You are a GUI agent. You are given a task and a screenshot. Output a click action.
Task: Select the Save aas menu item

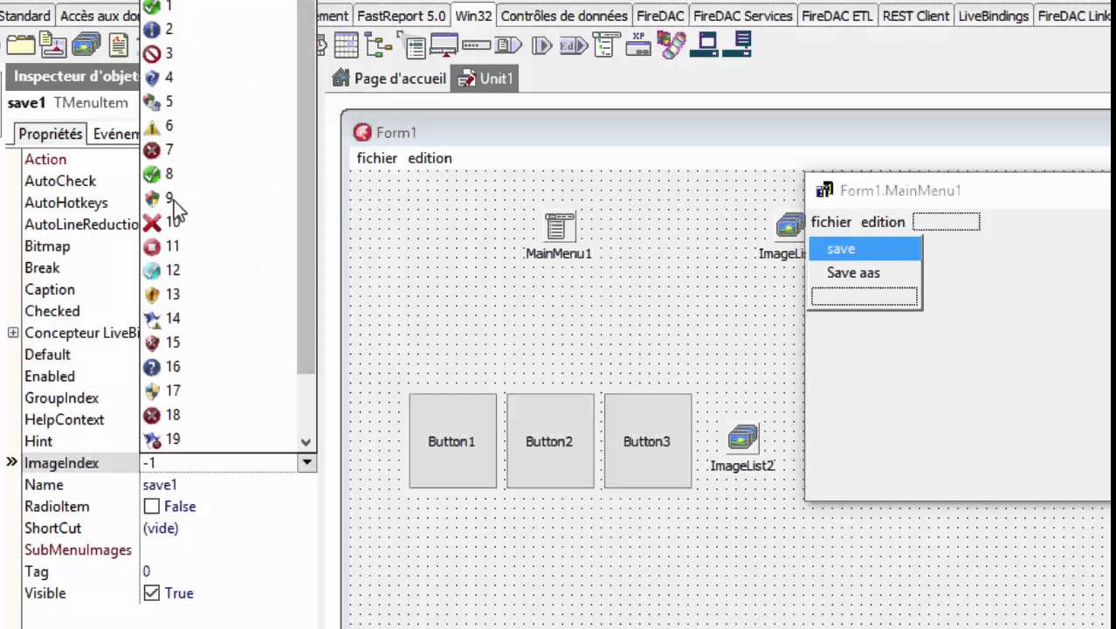click(x=865, y=273)
